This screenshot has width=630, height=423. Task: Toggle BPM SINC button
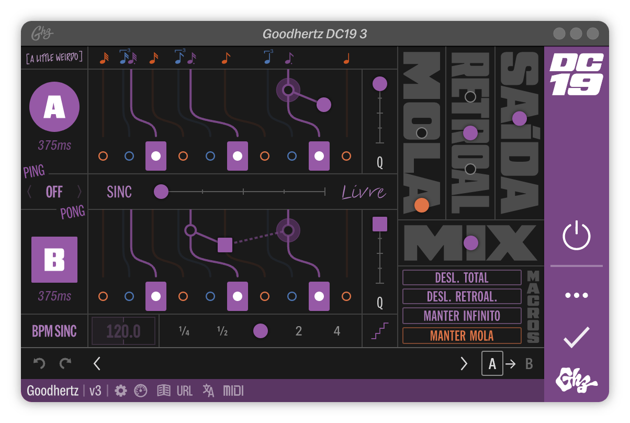[54, 331]
